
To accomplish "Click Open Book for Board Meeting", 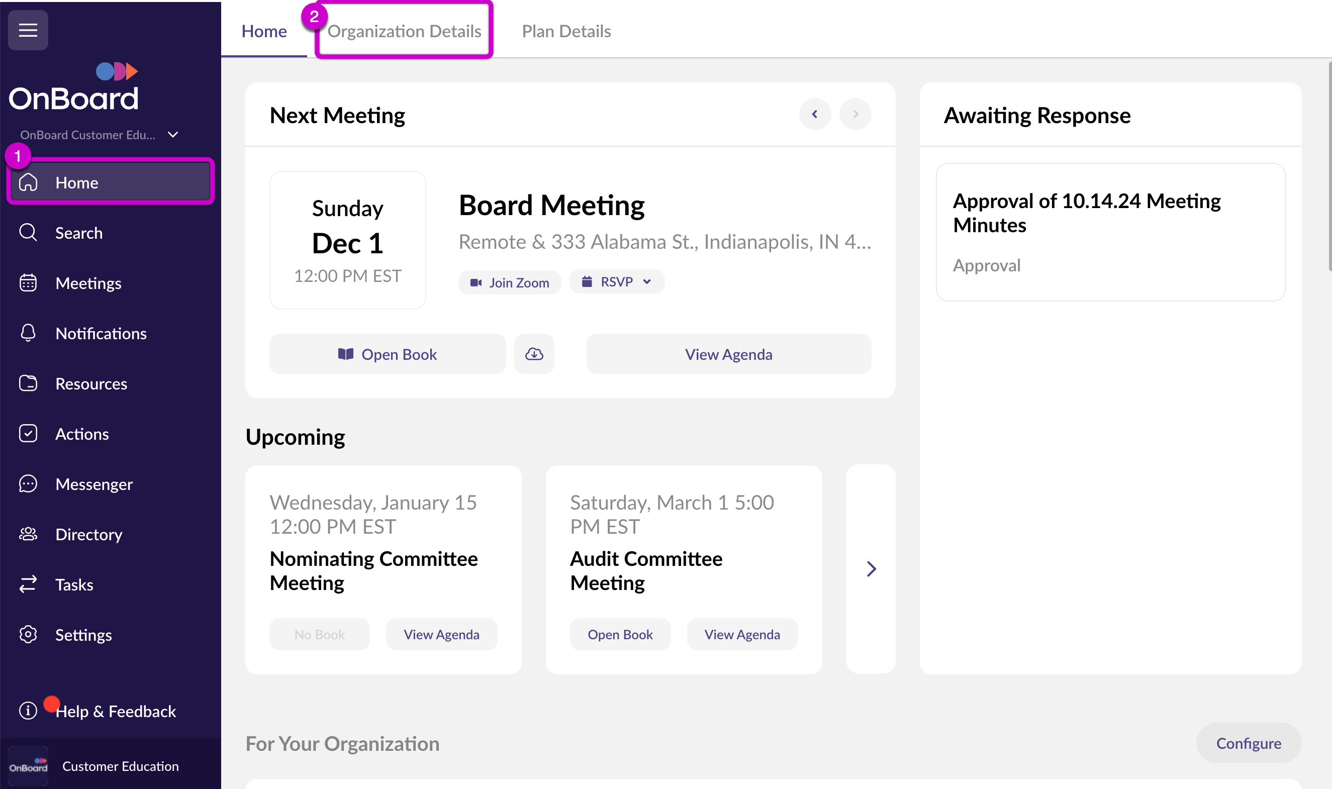I will tap(388, 354).
